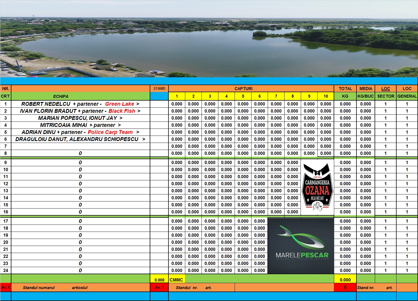
Task: Select yellow capture column header 10
Action: [x=326, y=96]
